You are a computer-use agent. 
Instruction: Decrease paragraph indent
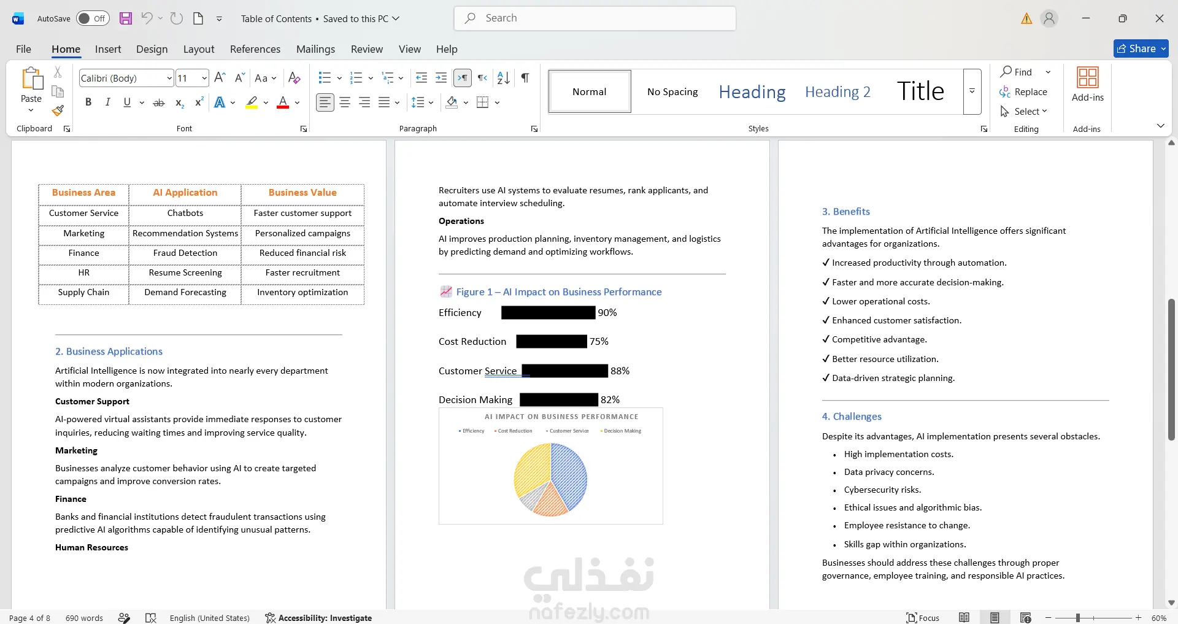(x=422, y=78)
